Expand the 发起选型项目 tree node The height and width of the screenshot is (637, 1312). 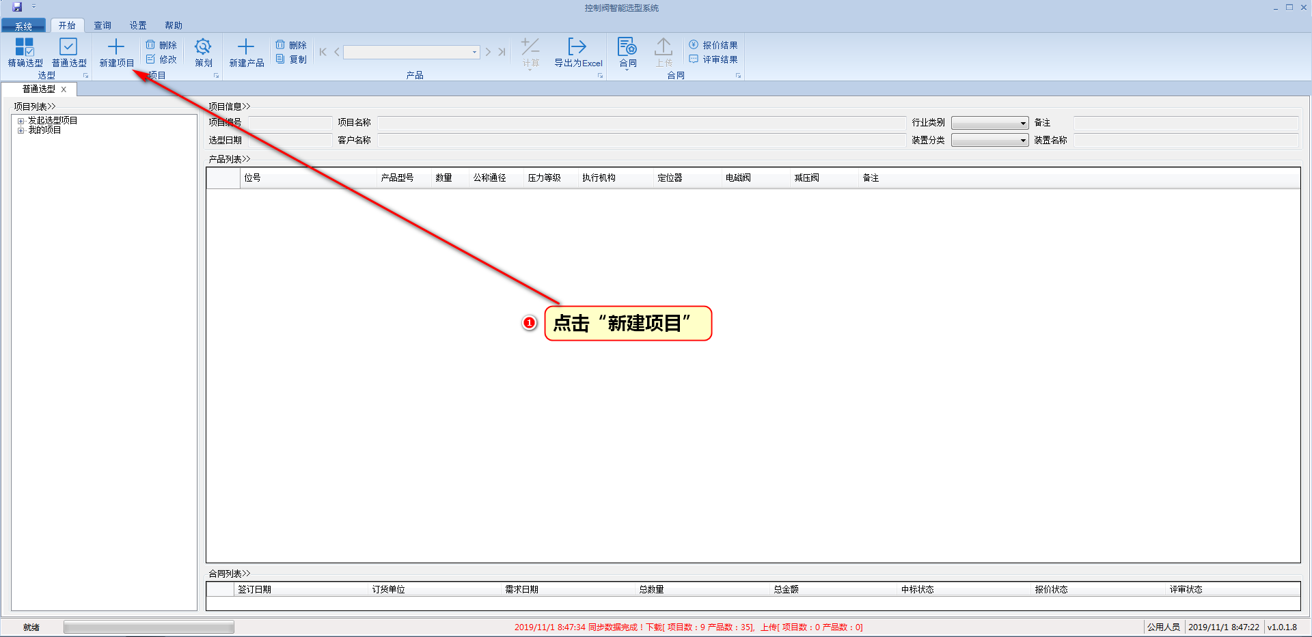click(x=20, y=121)
